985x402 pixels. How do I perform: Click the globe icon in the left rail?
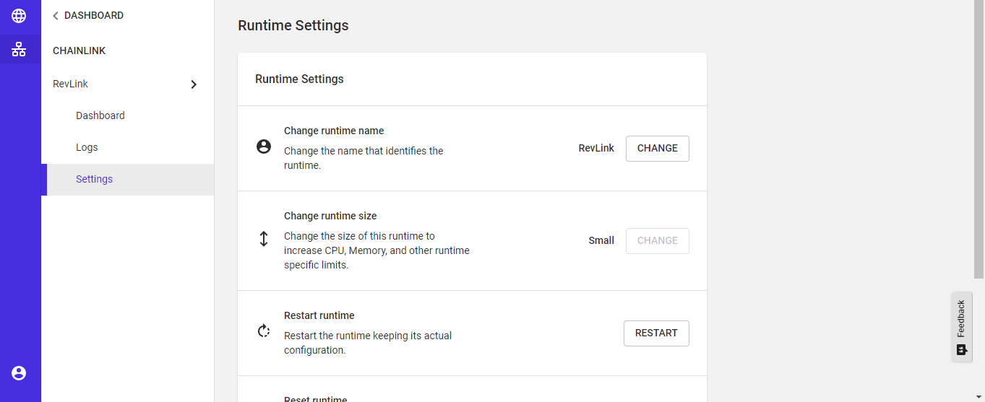click(19, 16)
